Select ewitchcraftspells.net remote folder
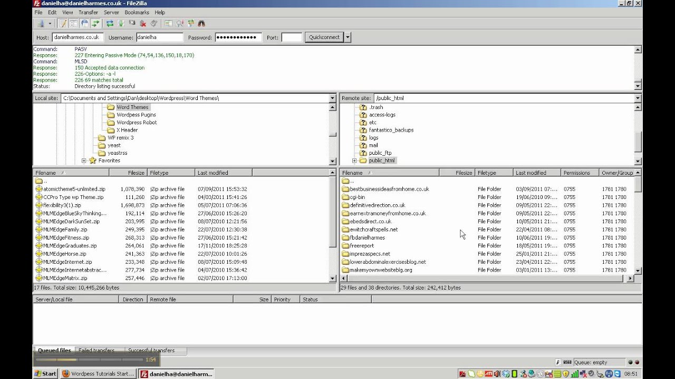The height and width of the screenshot is (379, 675). click(373, 230)
